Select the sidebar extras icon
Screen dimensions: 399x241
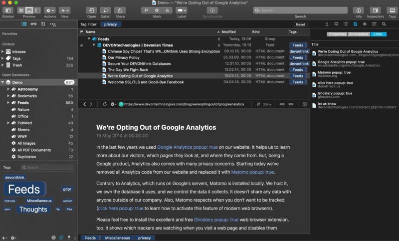point(53,24)
